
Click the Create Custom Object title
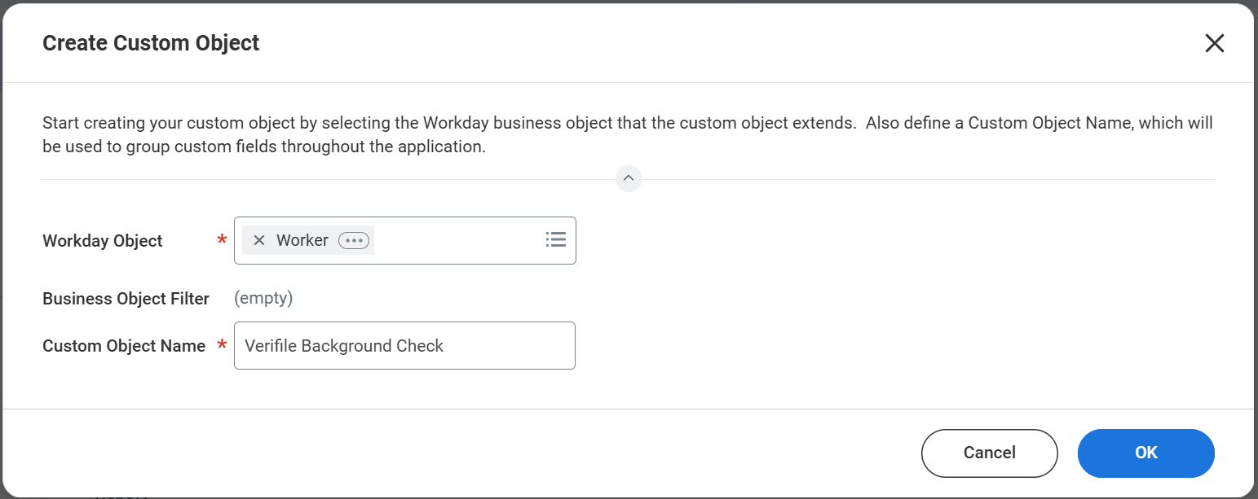(x=151, y=43)
